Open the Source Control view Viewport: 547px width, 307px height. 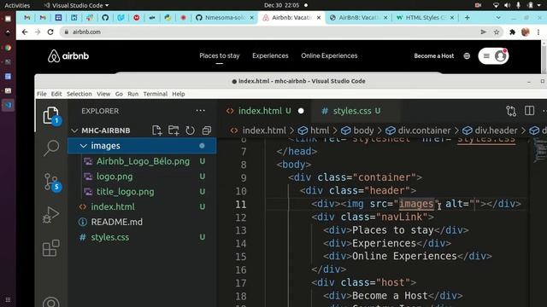pos(51,182)
